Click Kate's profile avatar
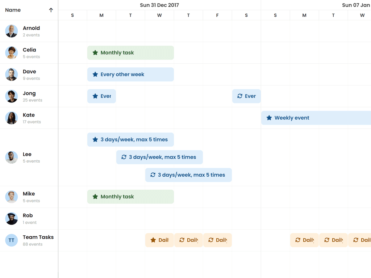This screenshot has height=278, width=371. coord(11,118)
